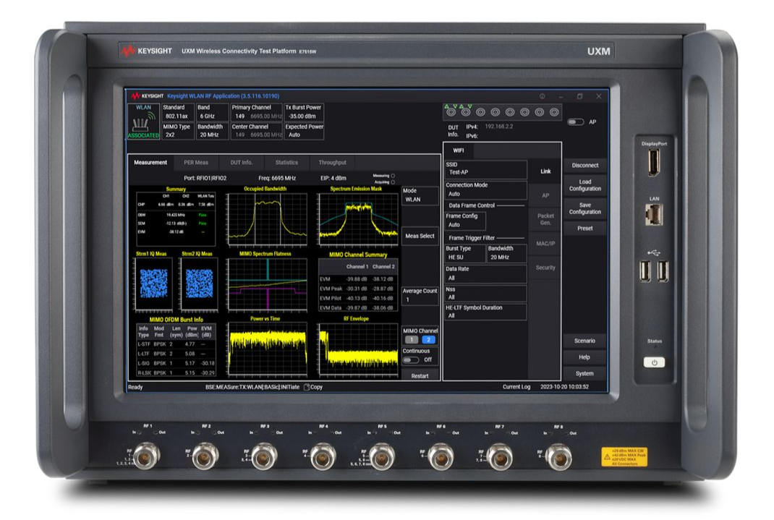The image size is (774, 520).
Task: Click the Measuring indicator circle
Action: coord(393,176)
